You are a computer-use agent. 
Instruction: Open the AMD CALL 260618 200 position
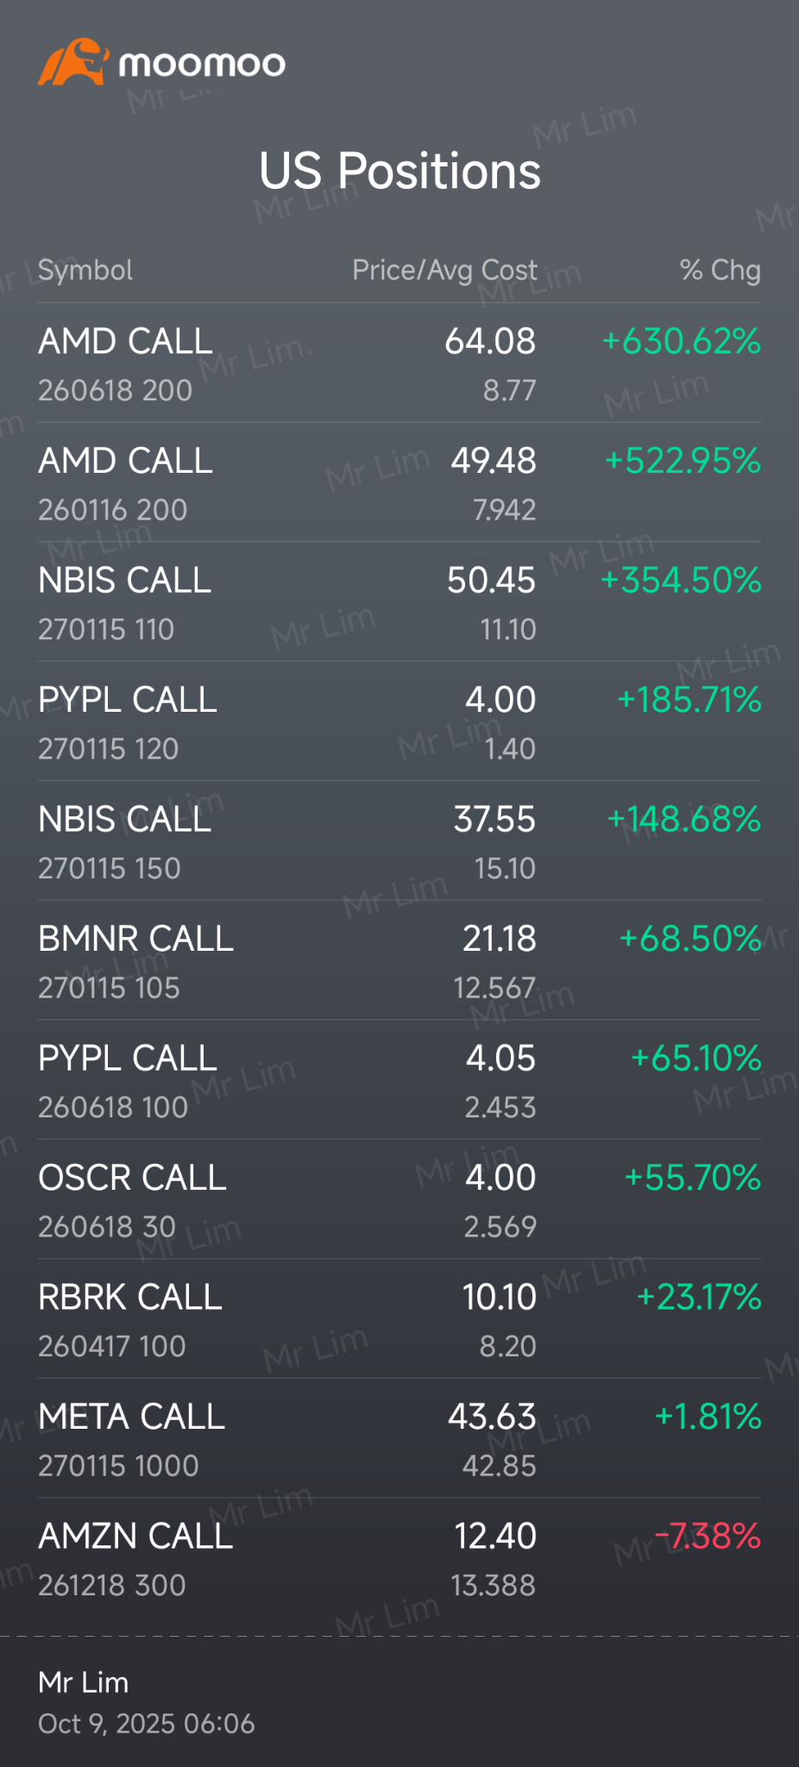126,362
